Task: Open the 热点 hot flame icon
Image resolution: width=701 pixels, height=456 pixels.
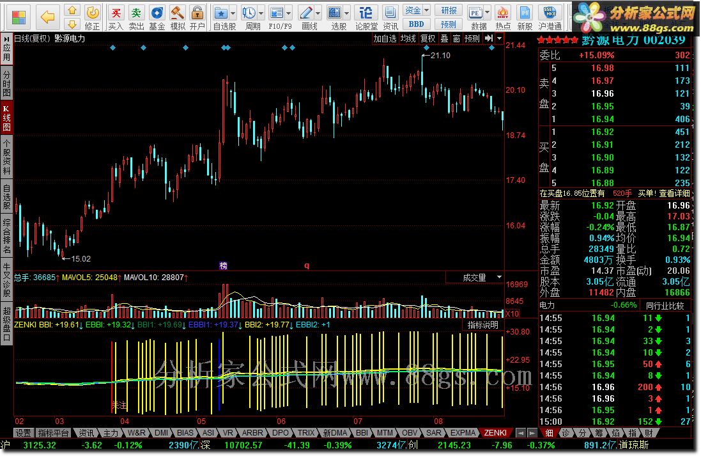Action: tap(503, 13)
